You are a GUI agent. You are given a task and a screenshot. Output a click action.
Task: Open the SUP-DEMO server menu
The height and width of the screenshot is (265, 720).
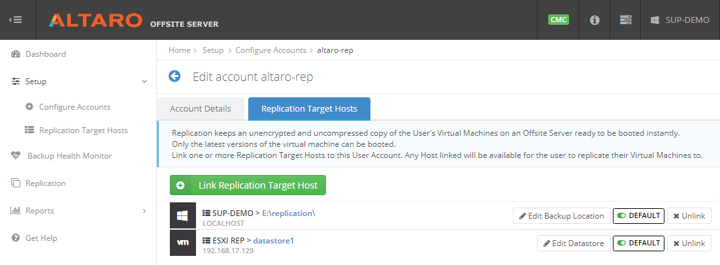point(680,20)
